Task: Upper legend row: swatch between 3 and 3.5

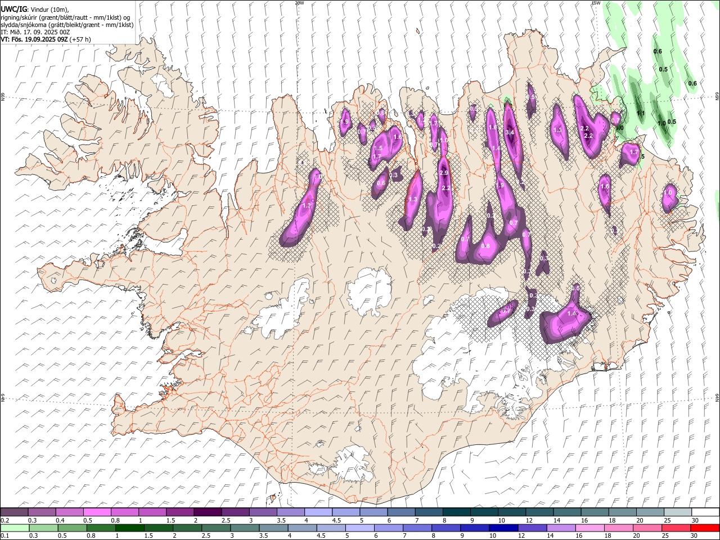Action: coord(263,512)
